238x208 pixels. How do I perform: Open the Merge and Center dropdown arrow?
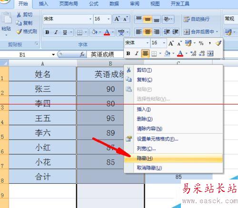coord(217,32)
